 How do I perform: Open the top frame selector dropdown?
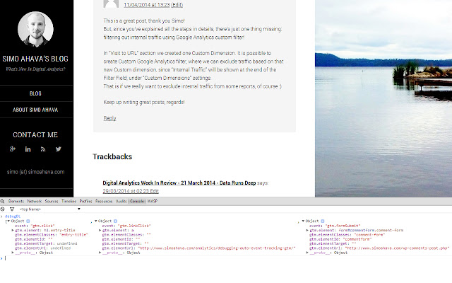point(49,209)
